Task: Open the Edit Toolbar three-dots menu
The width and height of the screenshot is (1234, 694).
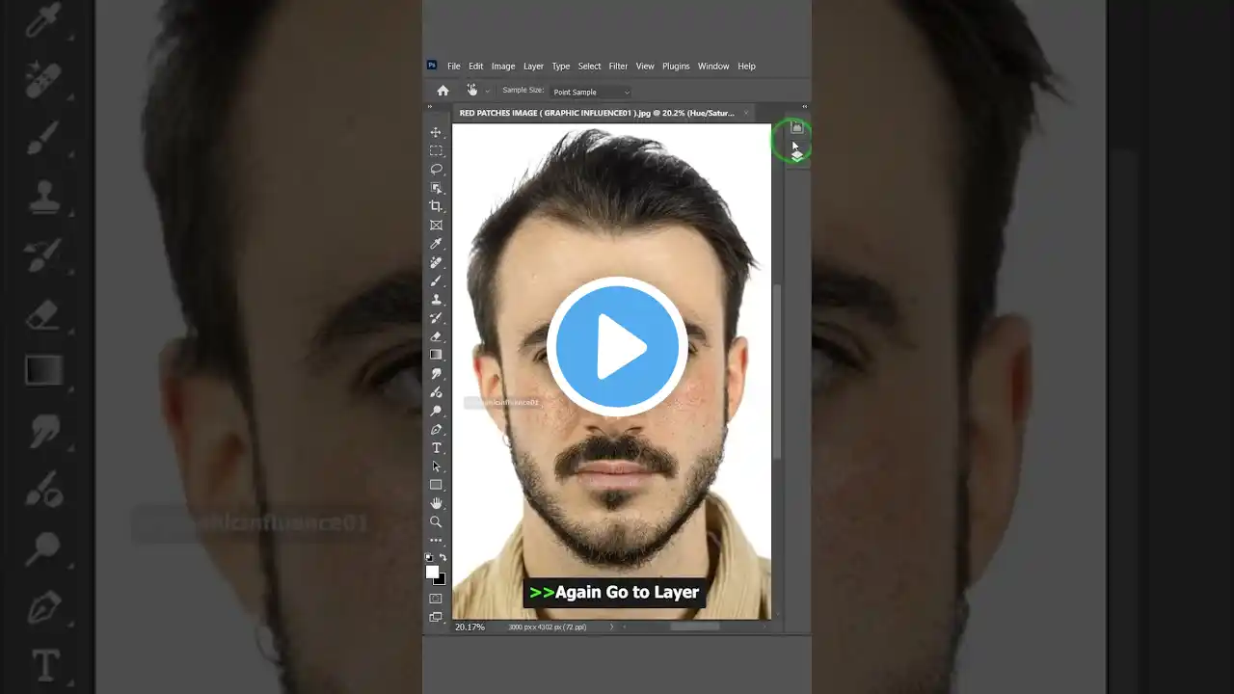Action: point(436,540)
